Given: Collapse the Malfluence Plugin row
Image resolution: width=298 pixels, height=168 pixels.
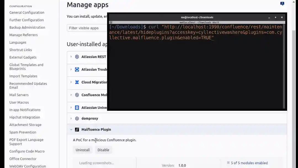Looking at the screenshot, I should [x=71, y=130].
